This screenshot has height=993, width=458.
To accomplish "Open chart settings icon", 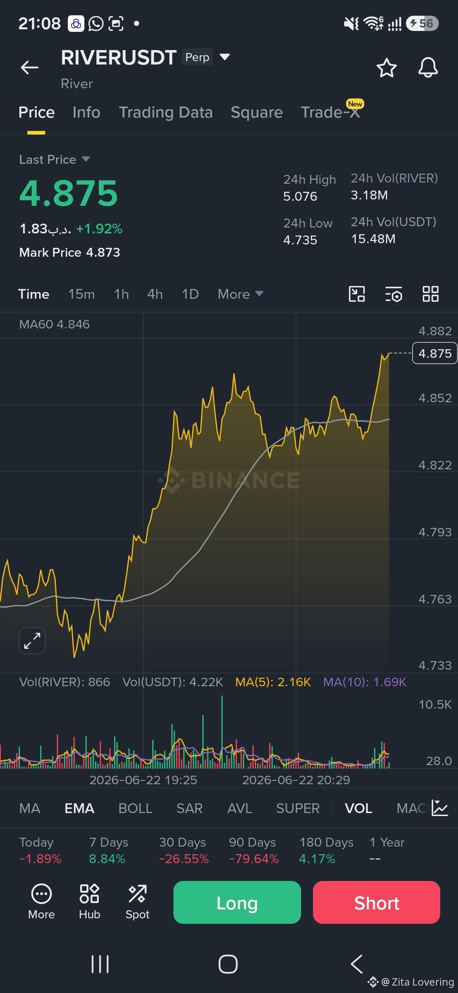I will pos(394,294).
